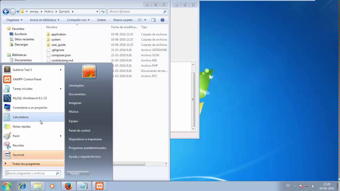
Task: Open shutdown options arrow next to Apagar
Action: tap(86, 173)
